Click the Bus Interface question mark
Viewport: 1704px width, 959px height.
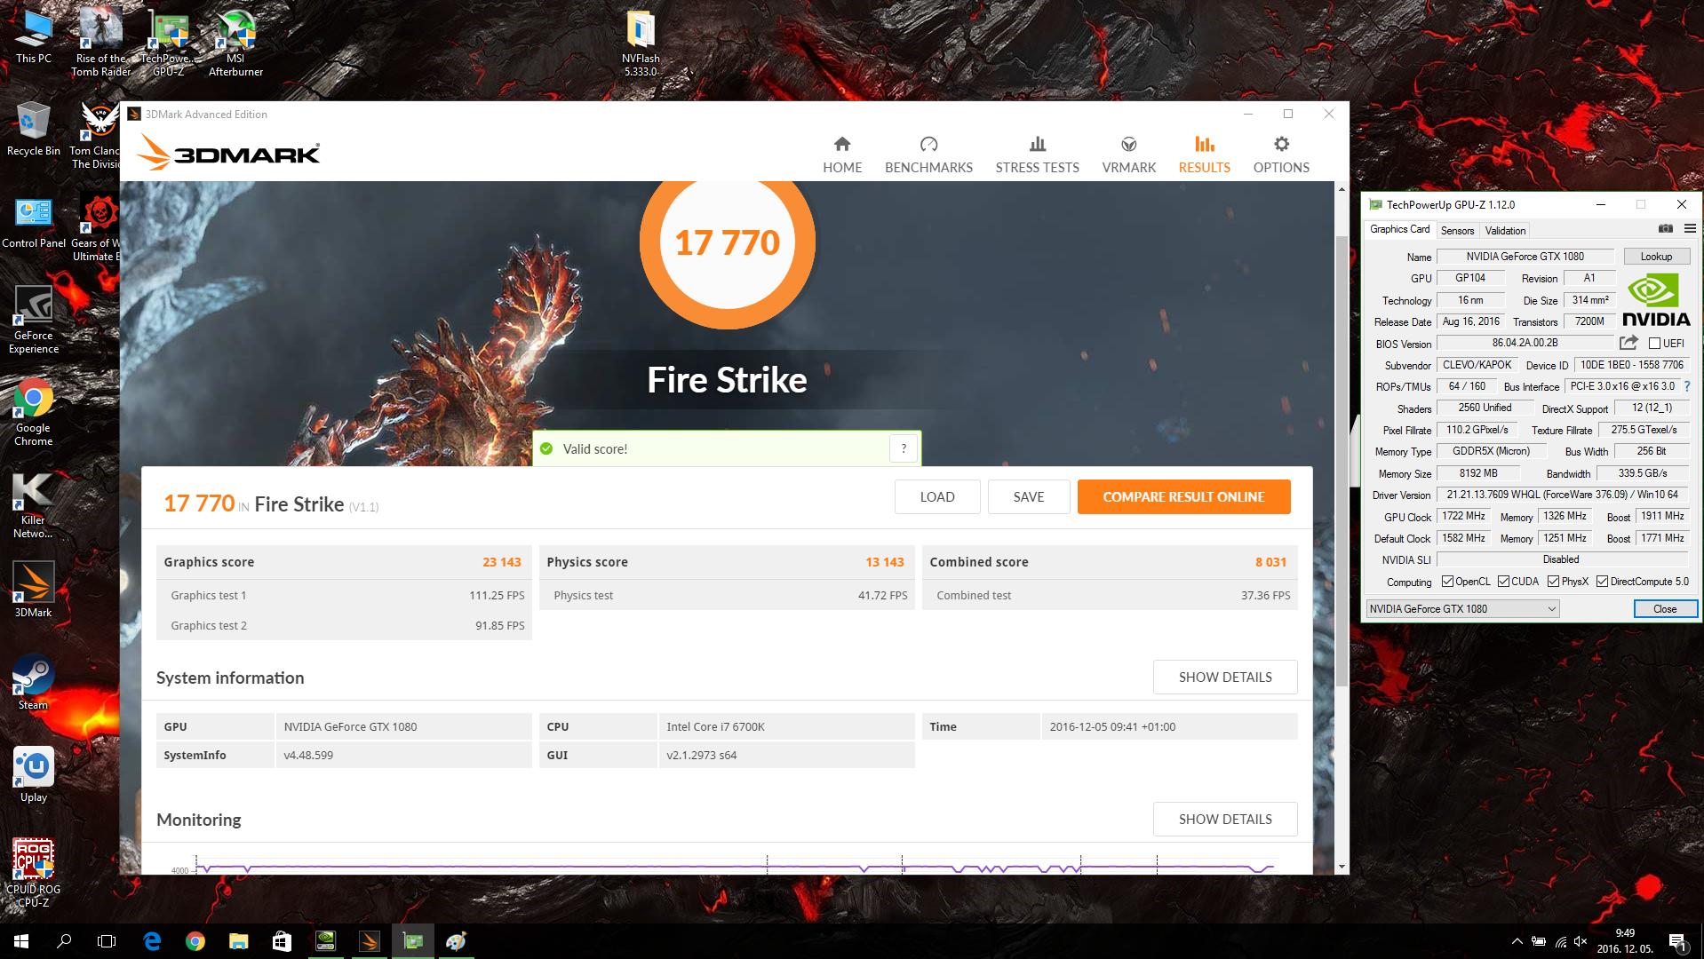[1687, 386]
